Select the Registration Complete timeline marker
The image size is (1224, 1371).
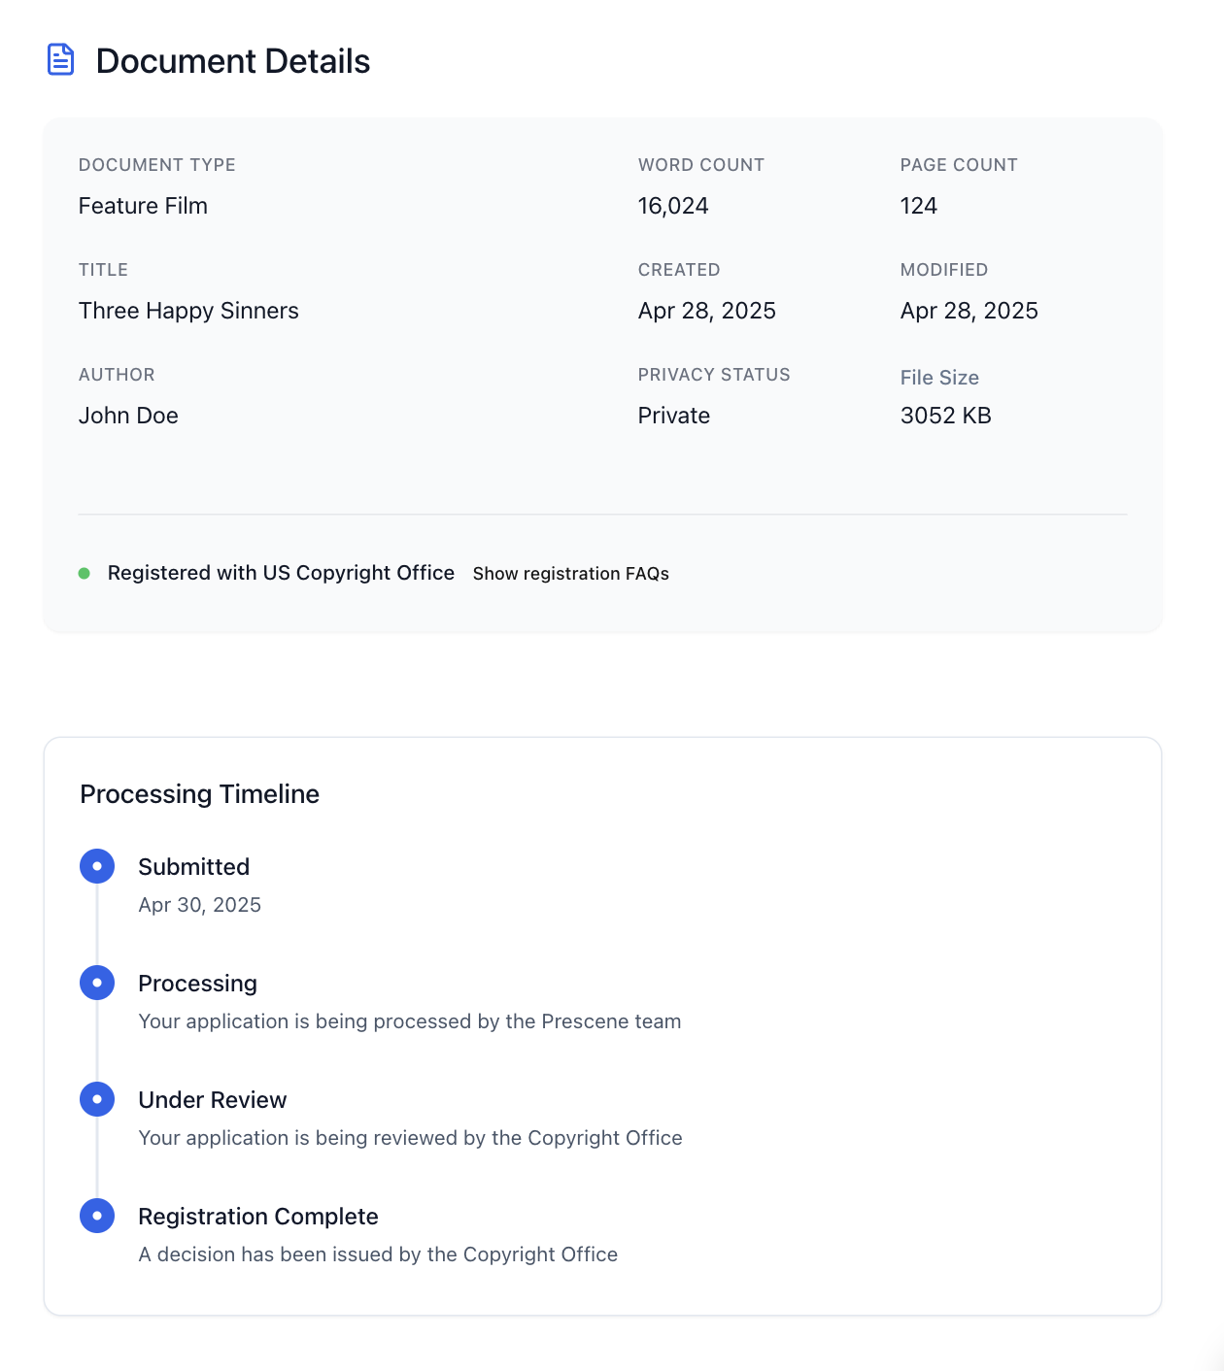tap(97, 1216)
